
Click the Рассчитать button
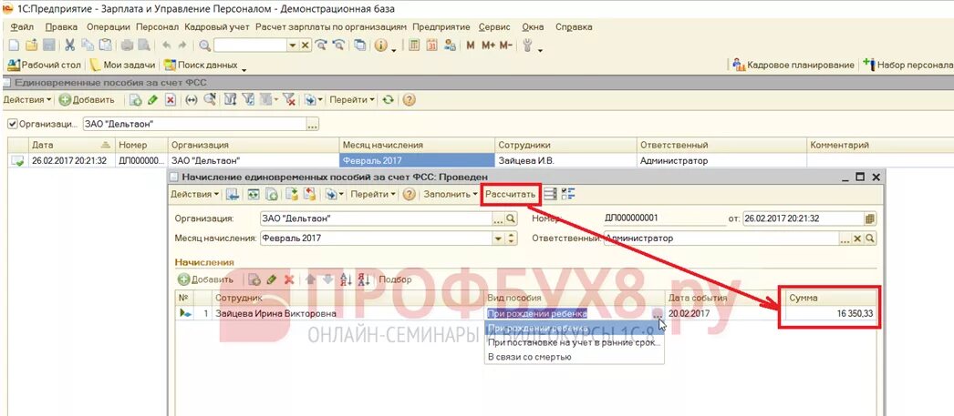511,194
